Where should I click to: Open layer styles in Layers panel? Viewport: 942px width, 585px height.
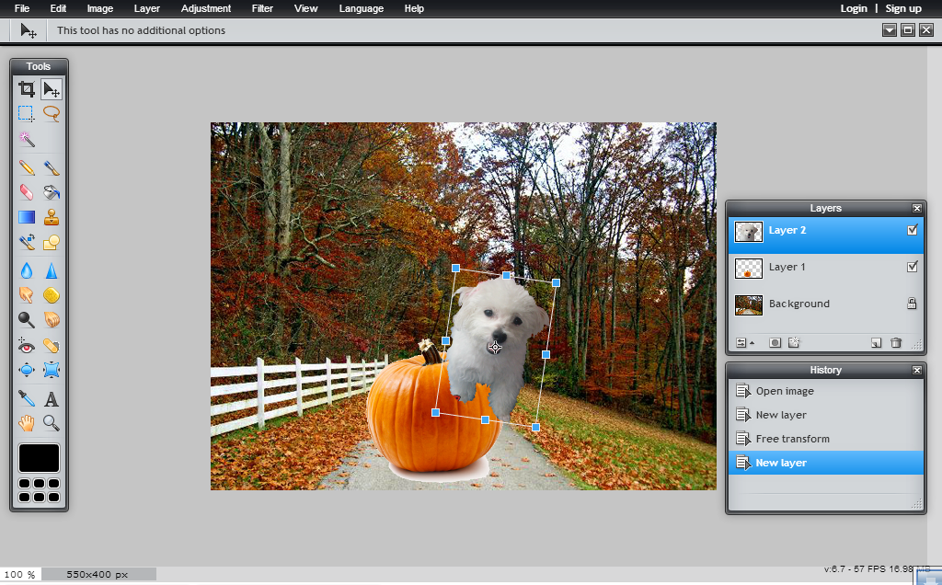coord(794,342)
